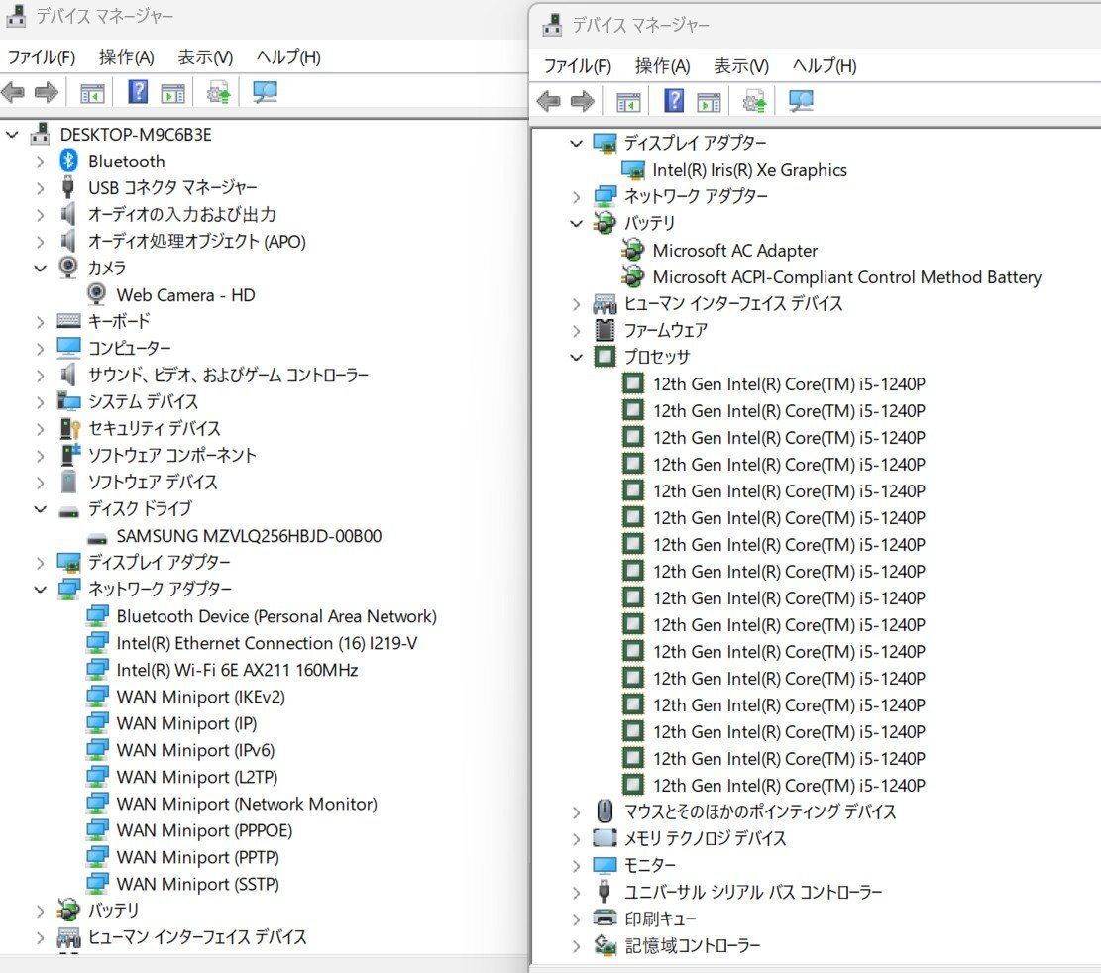Click Help icon in left window toolbar
The width and height of the screenshot is (1101, 973).
[x=138, y=91]
